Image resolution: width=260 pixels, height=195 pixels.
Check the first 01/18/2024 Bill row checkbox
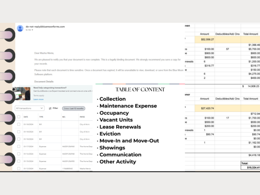click(x=19, y=124)
